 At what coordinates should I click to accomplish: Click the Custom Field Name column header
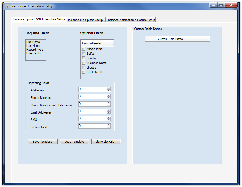click(x=183, y=39)
